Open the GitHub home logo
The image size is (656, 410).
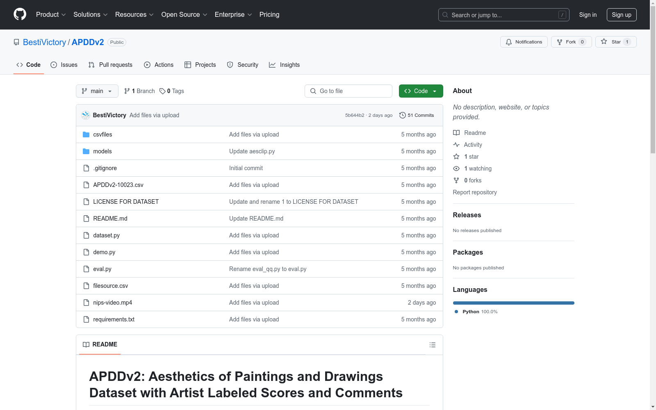(20, 14)
